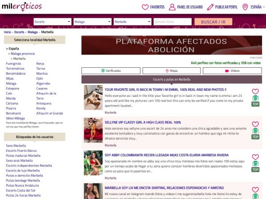The image size is (266, 199).
Task: Open Abby Colombianita listing title link
Action: [x=166, y=155]
